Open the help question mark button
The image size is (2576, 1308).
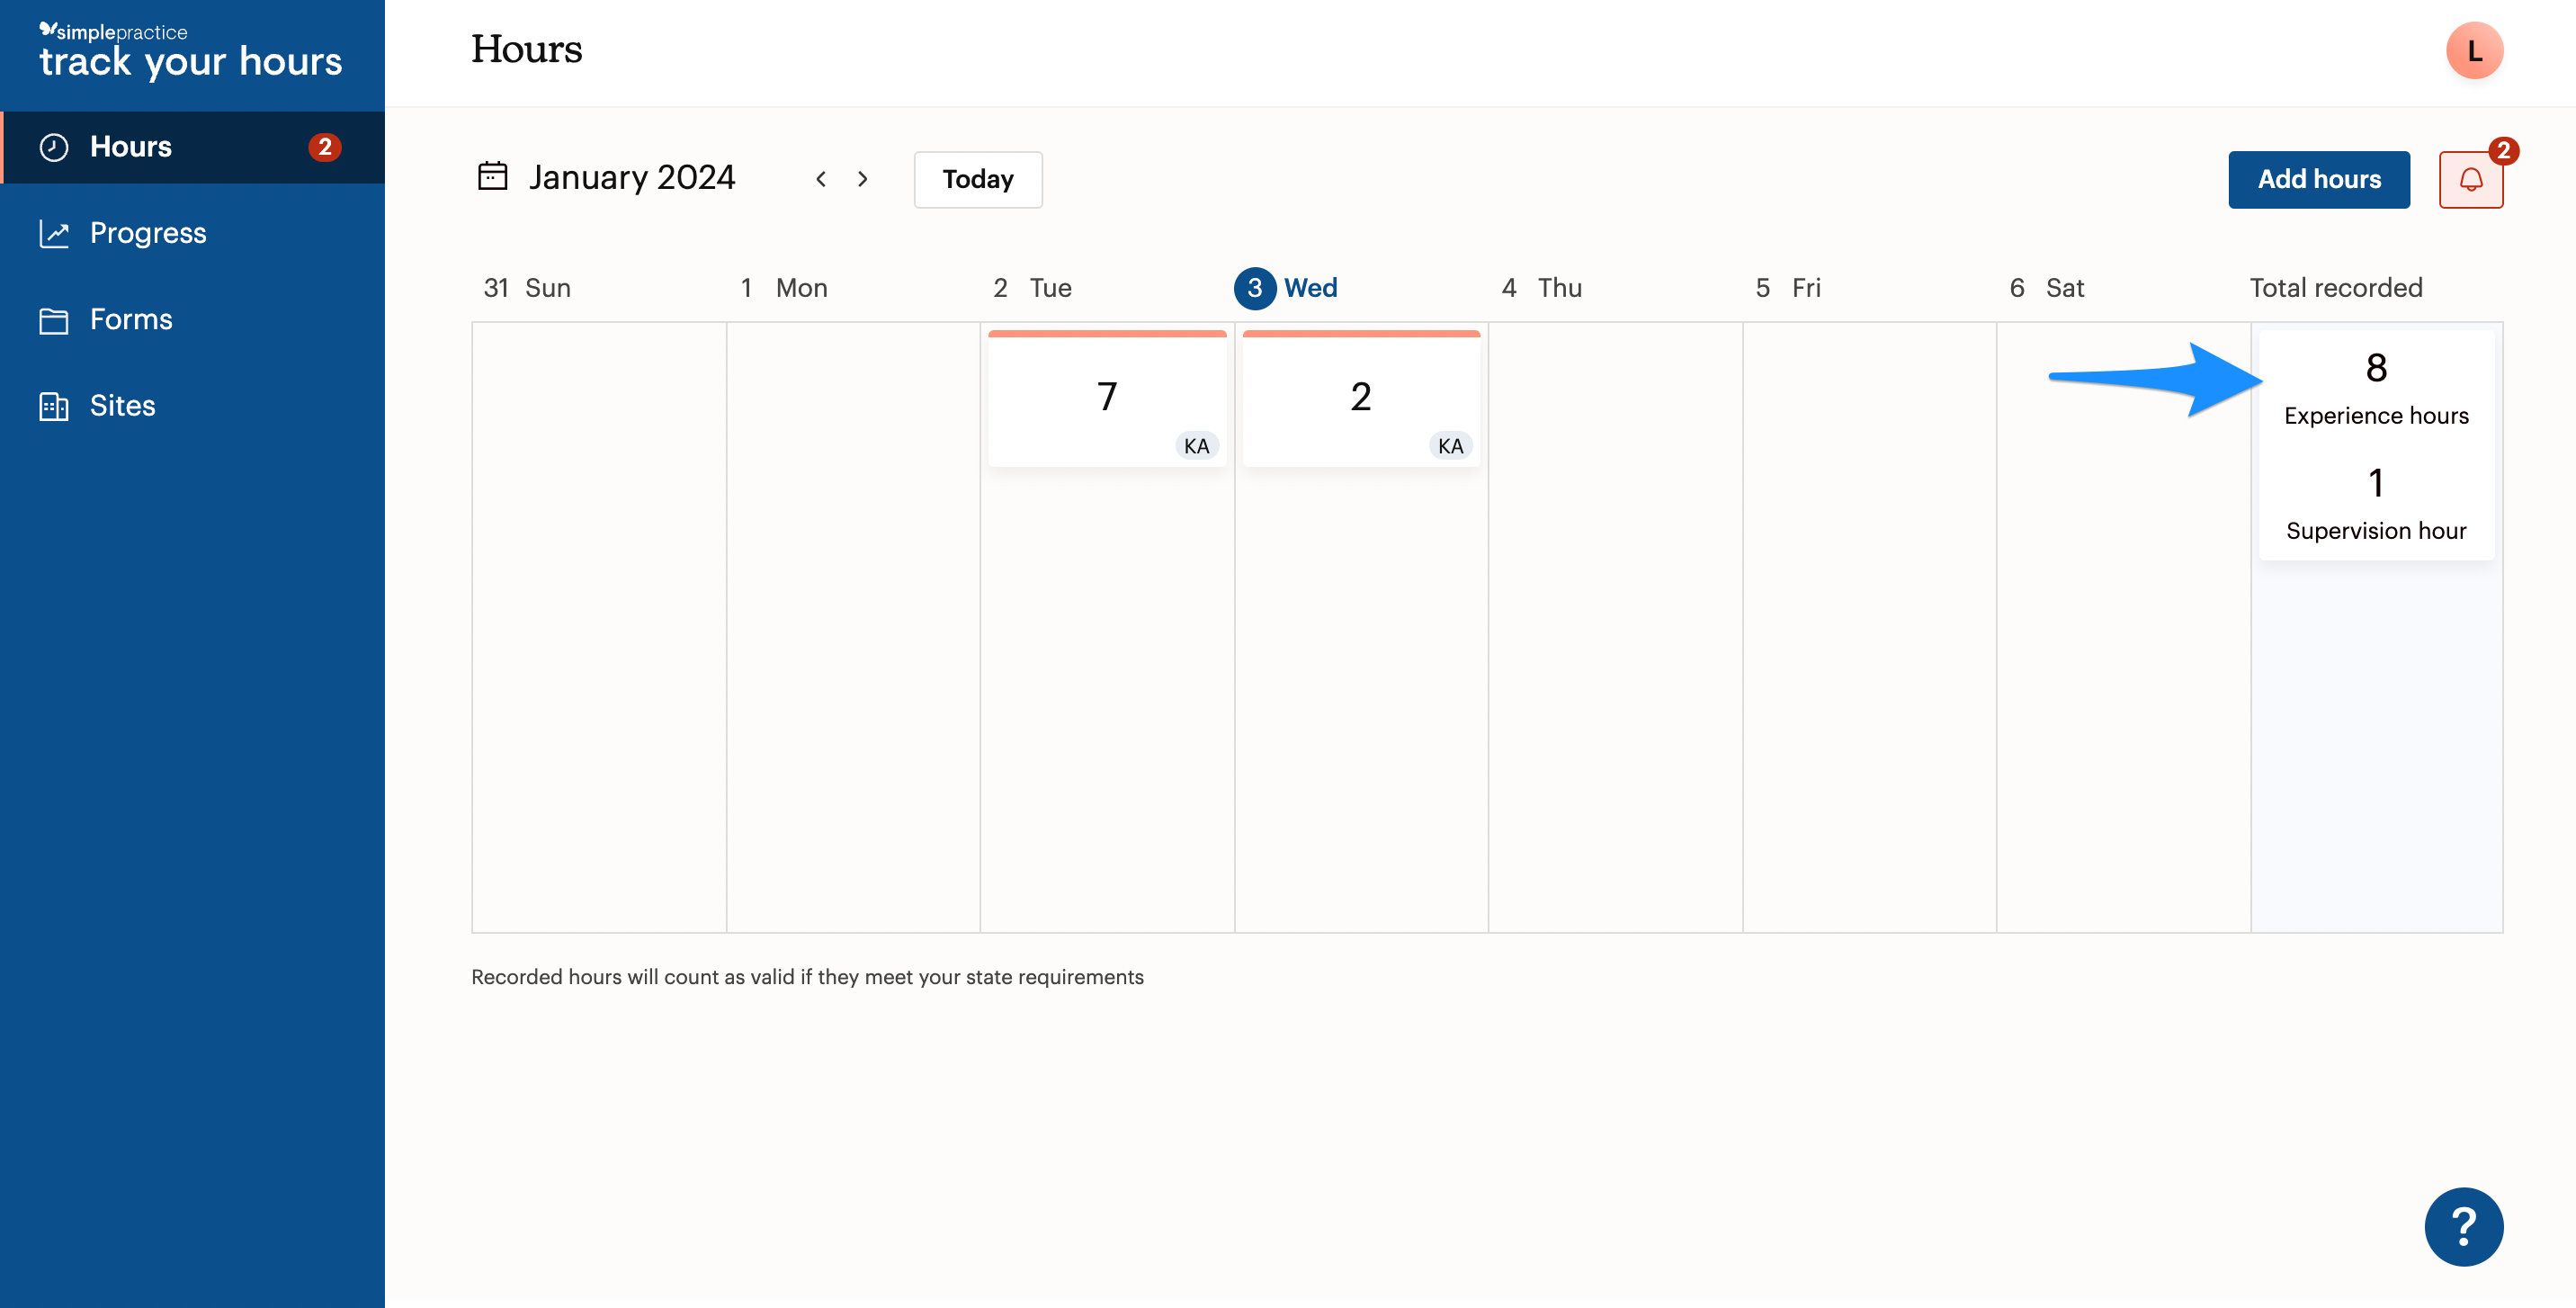tap(2463, 1226)
